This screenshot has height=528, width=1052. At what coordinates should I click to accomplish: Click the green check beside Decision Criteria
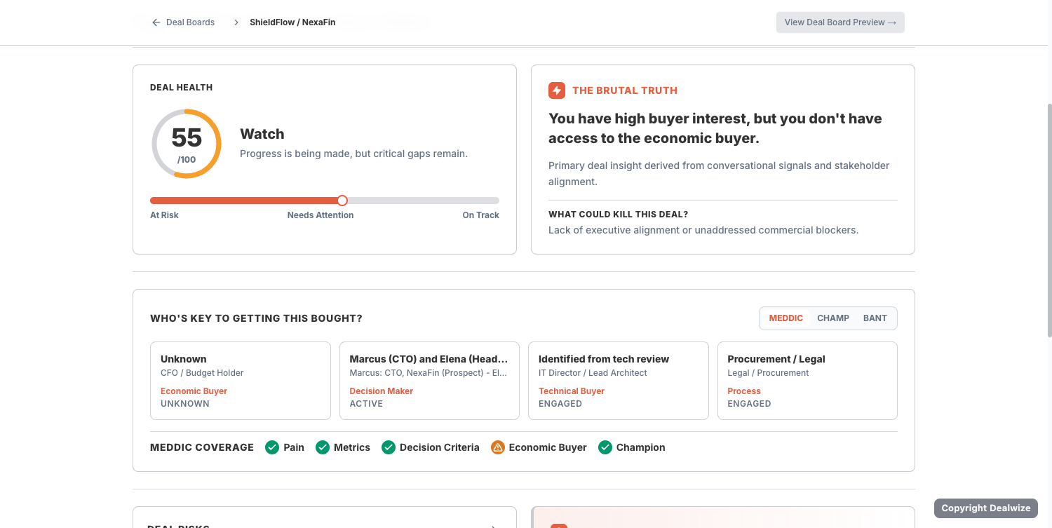coord(389,447)
